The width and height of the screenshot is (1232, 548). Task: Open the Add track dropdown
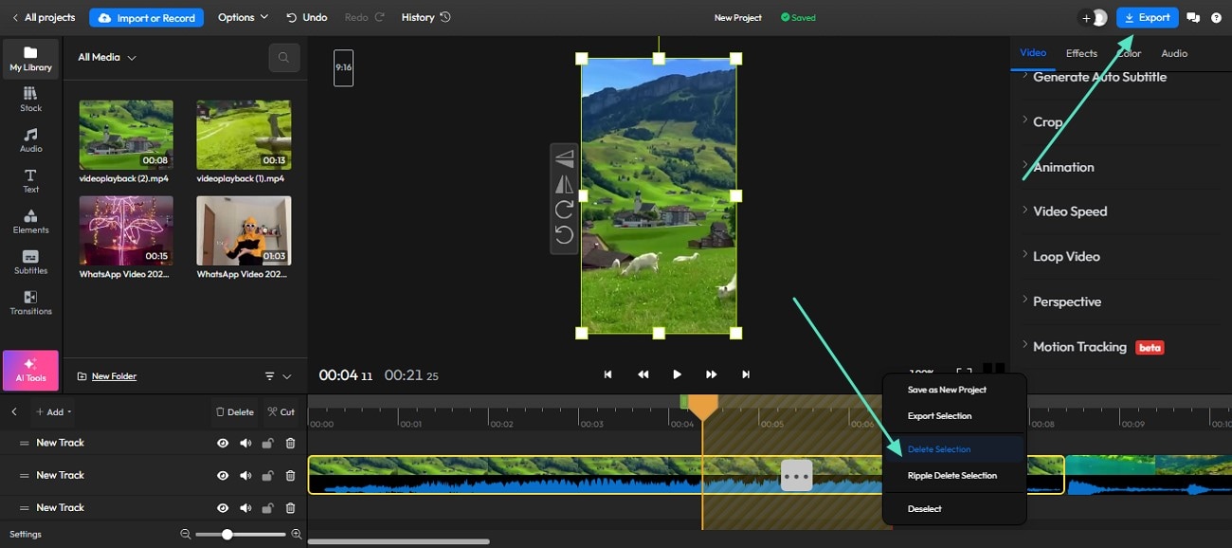tap(53, 411)
